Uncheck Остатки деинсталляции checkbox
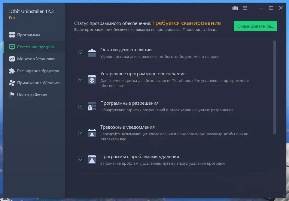The height and width of the screenshot is (201, 289). pyautogui.click(x=81, y=53)
